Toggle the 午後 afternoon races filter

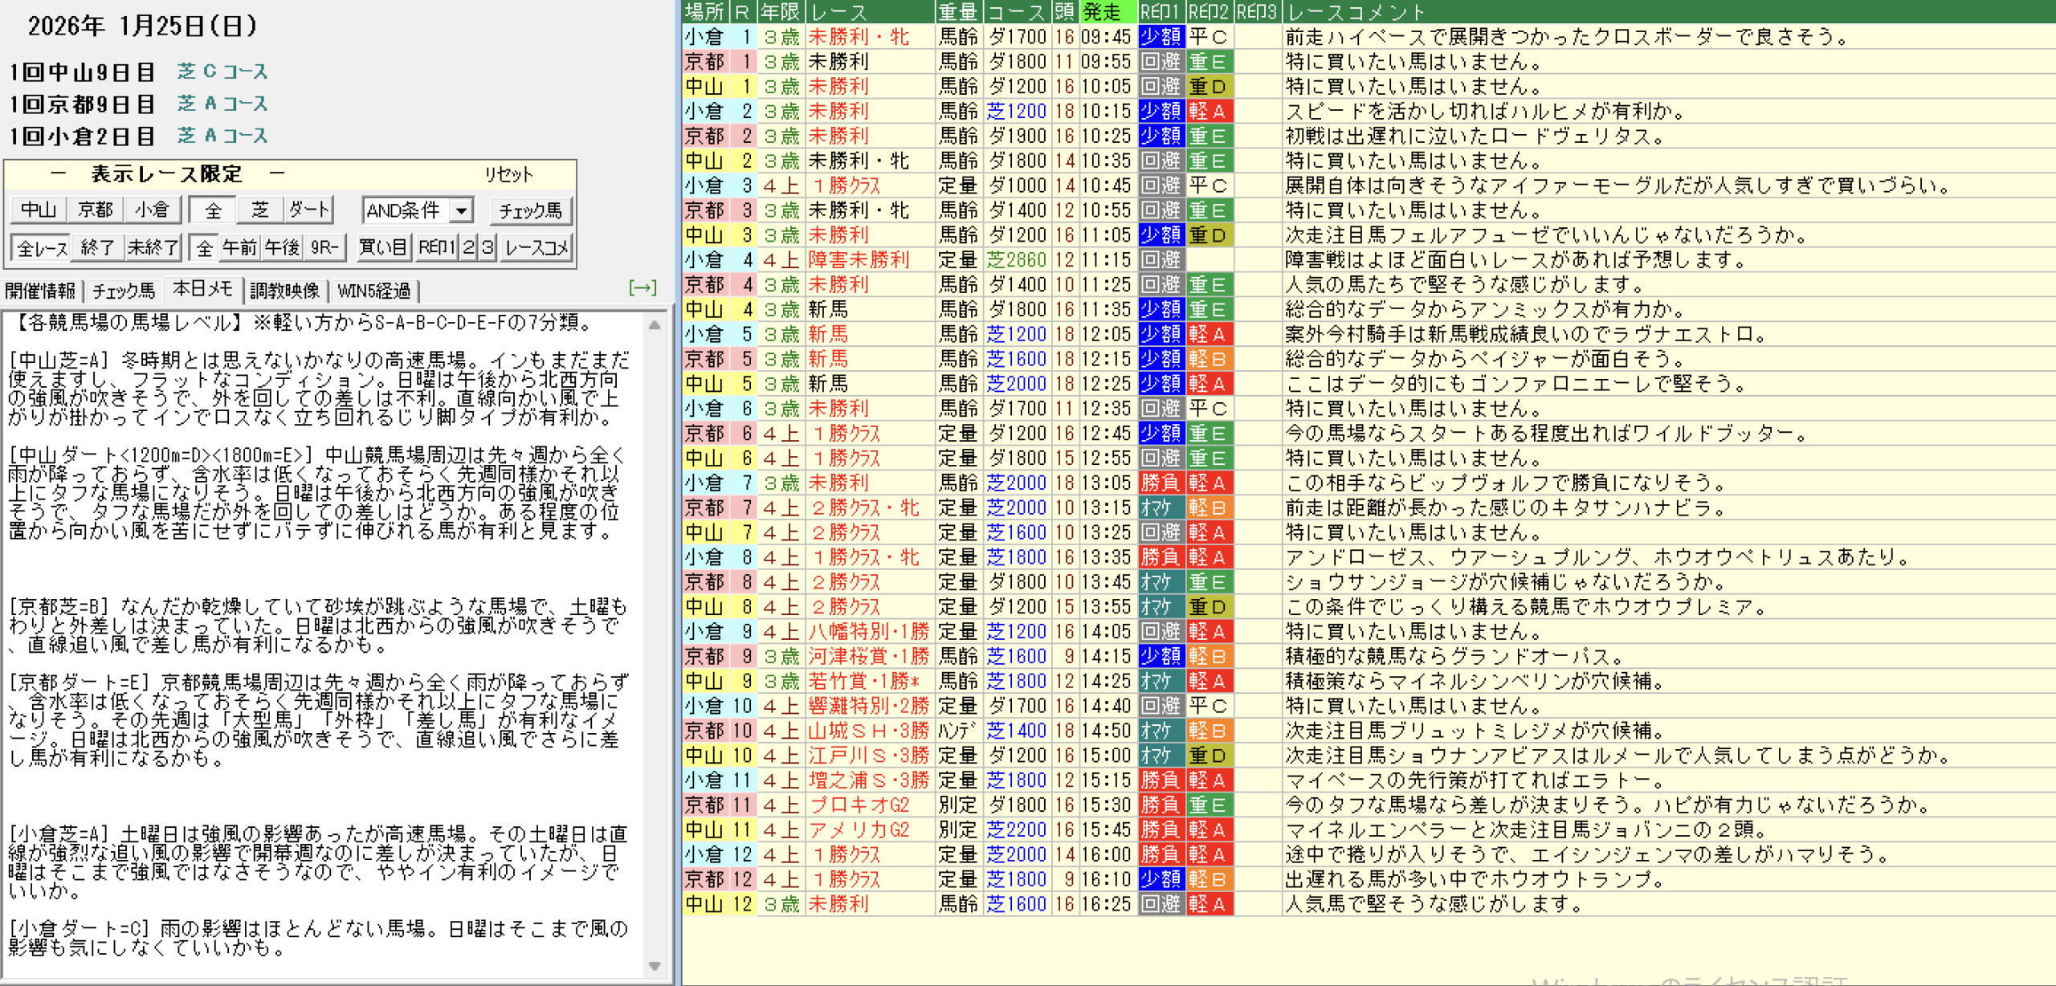[x=282, y=248]
